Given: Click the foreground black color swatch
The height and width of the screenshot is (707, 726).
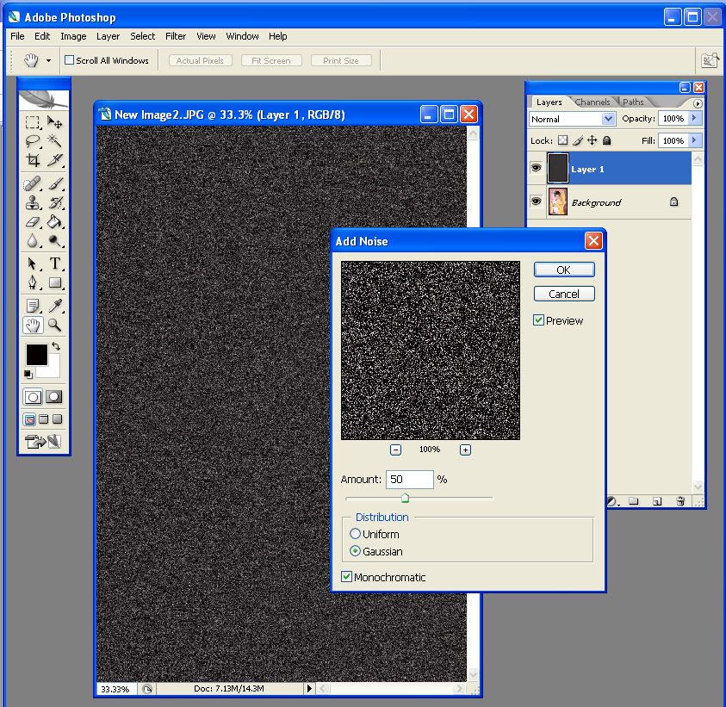Looking at the screenshot, I should click(x=35, y=354).
